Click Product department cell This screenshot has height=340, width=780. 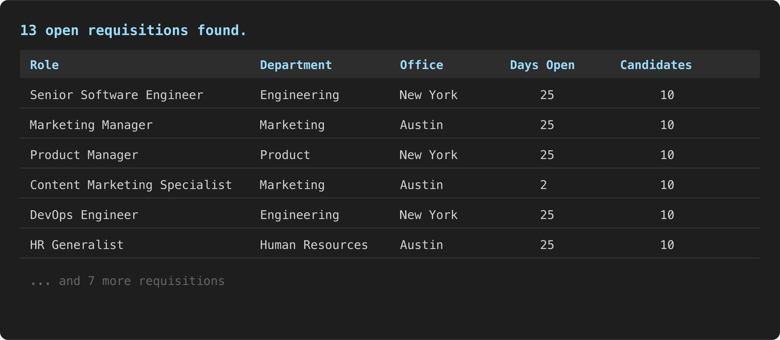click(285, 155)
